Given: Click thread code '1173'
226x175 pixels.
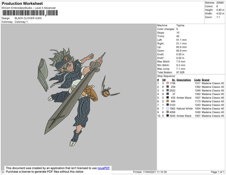Looking at the screenshot, I should (x=197, y=101).
